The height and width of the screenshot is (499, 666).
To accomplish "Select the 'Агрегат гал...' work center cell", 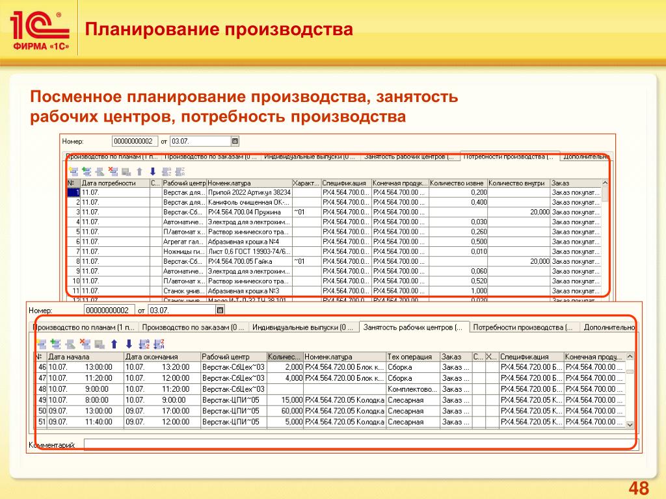I will tap(184, 242).
